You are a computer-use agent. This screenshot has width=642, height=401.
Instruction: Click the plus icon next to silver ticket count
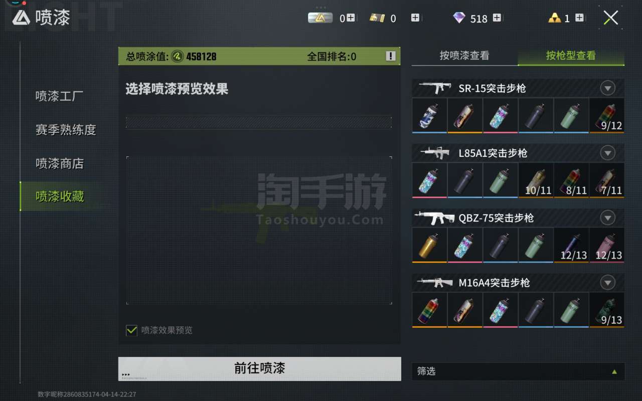click(351, 18)
